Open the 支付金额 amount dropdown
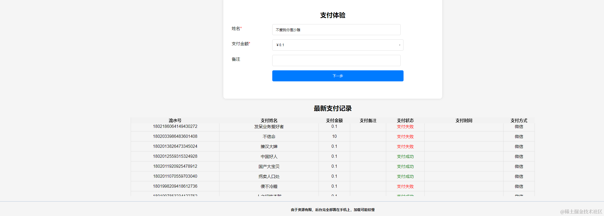This screenshot has height=216, width=604. [338, 45]
